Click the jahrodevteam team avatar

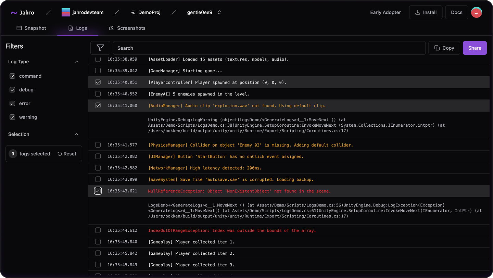pyautogui.click(x=66, y=12)
